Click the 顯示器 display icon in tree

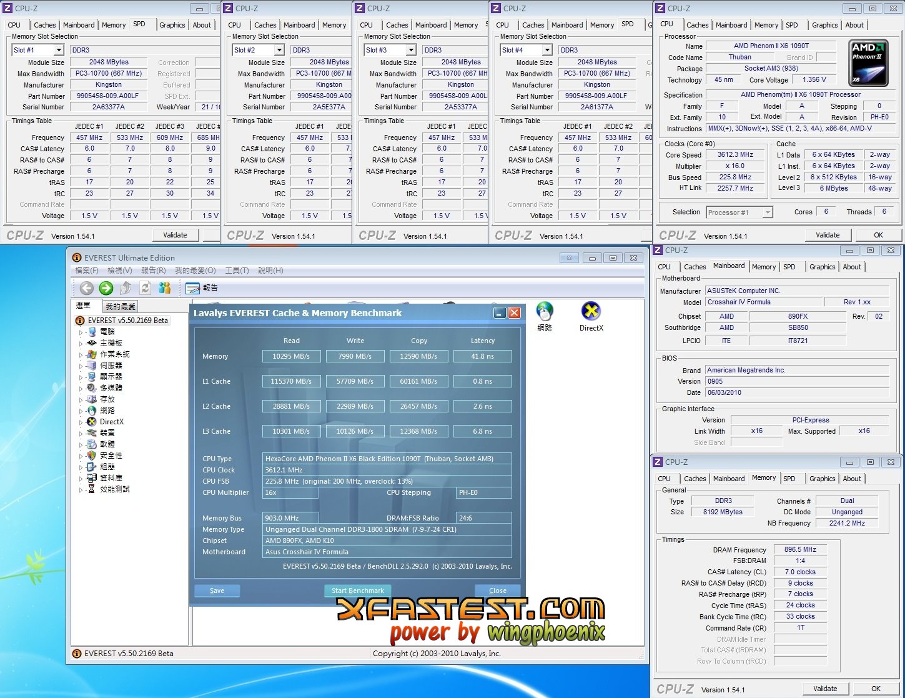92,377
